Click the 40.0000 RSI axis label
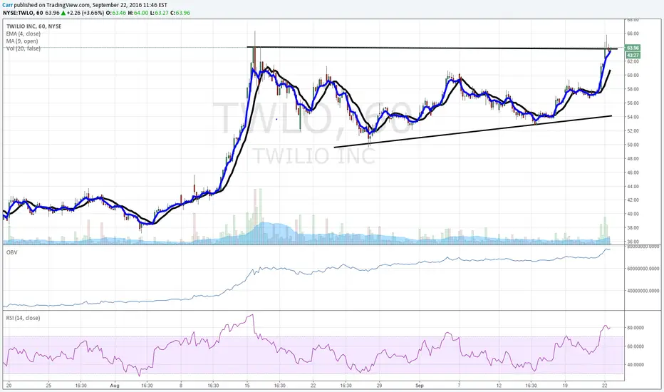 [x=636, y=364]
